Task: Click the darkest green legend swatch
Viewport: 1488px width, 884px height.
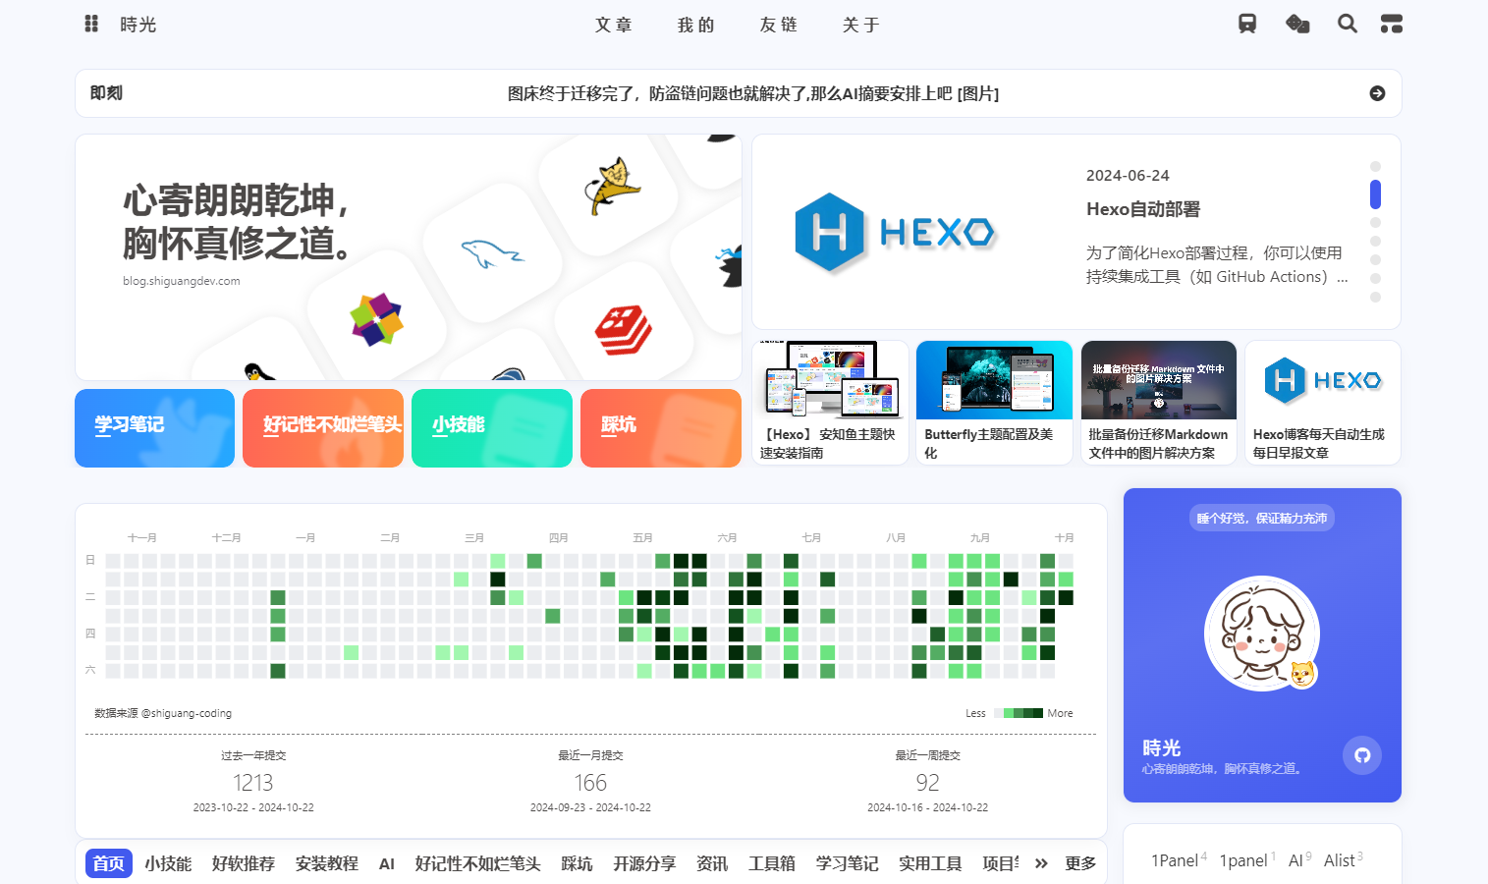Action: 1038,713
